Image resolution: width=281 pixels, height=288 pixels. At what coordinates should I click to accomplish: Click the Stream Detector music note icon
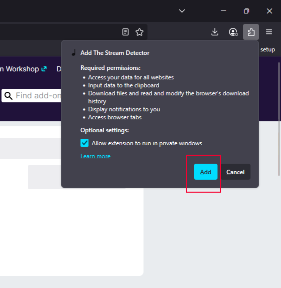click(74, 53)
